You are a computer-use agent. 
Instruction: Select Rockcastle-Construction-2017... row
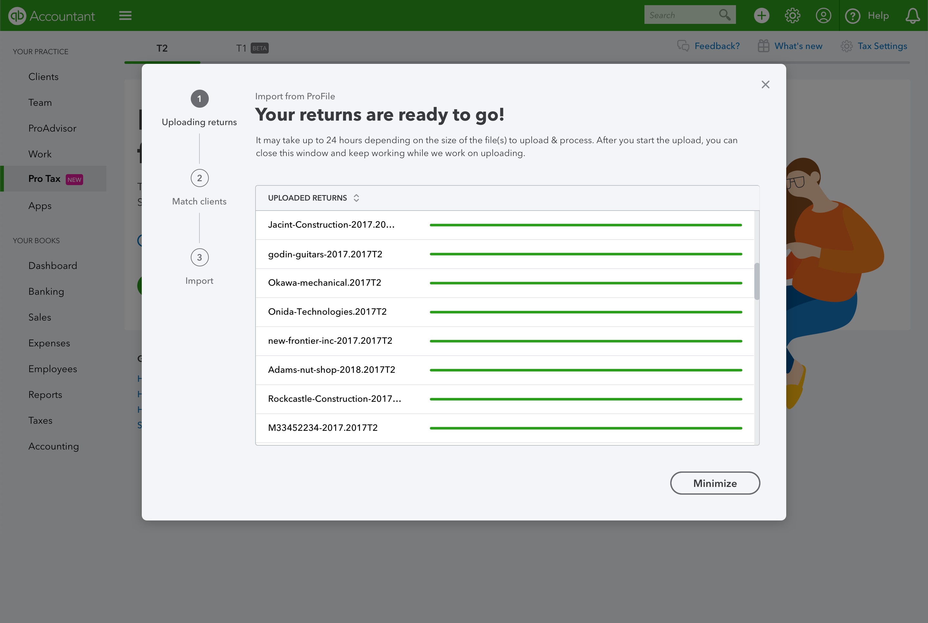click(x=505, y=399)
